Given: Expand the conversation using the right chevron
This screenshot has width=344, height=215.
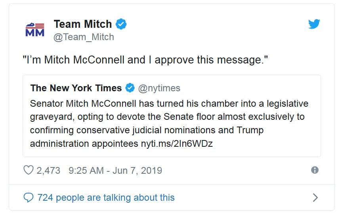Looking at the screenshot, I should 315,197.
